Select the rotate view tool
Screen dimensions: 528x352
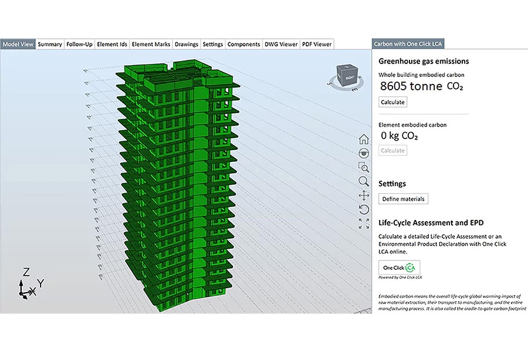(x=364, y=209)
